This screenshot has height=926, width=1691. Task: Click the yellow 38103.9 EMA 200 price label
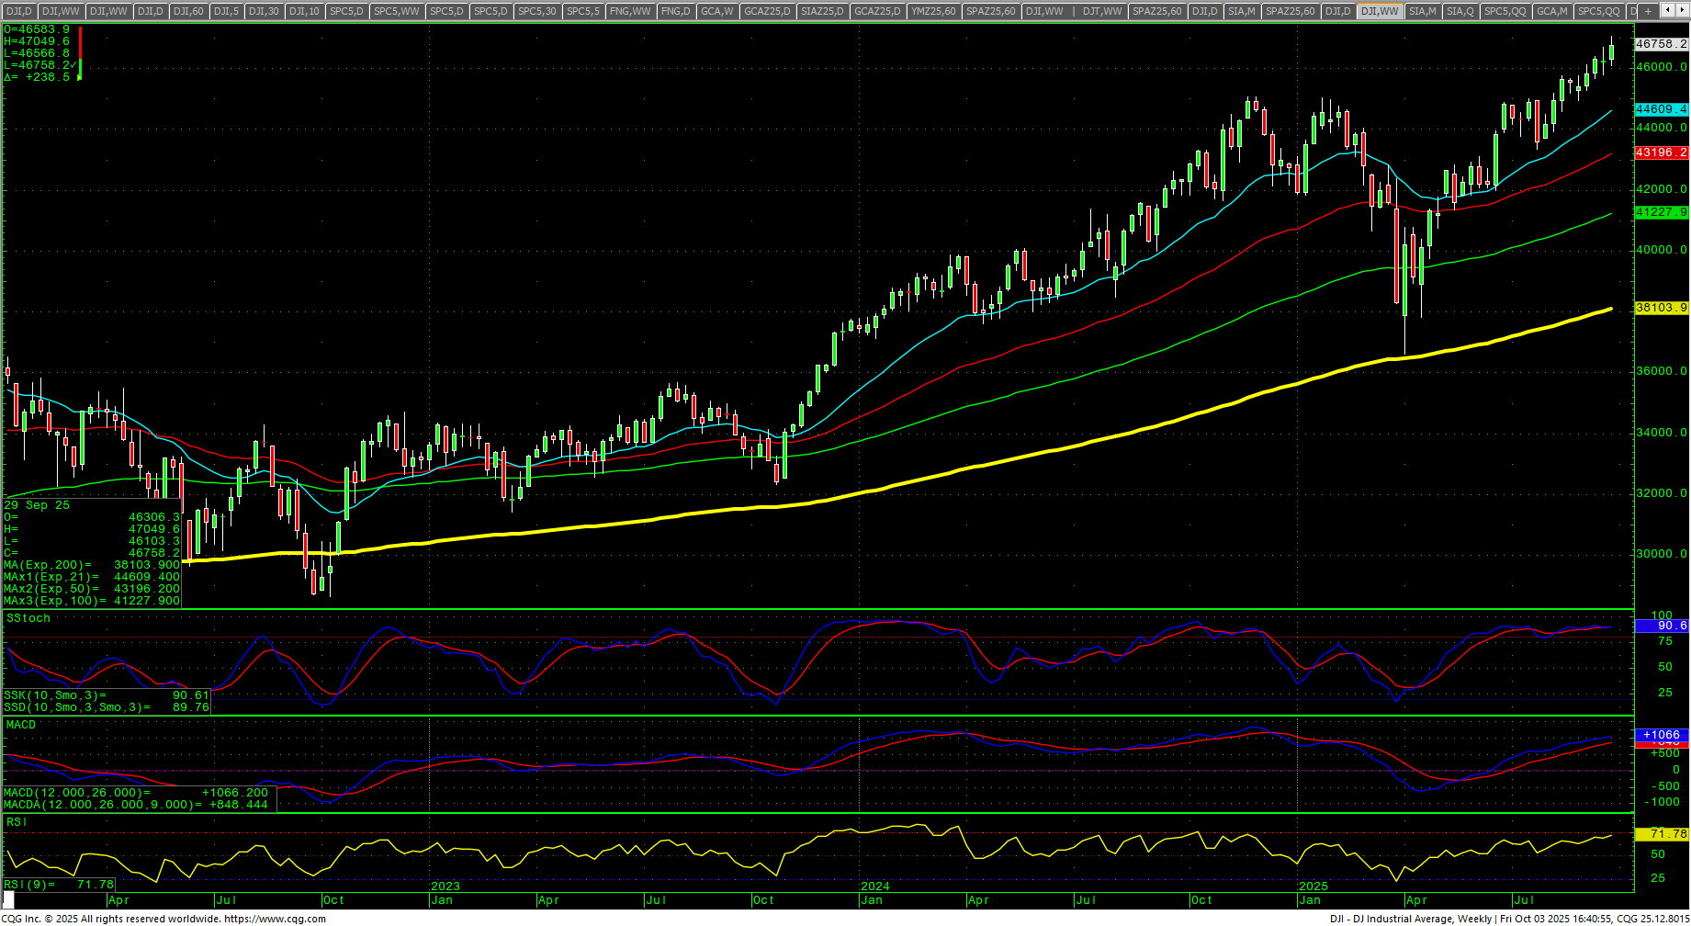1662,308
